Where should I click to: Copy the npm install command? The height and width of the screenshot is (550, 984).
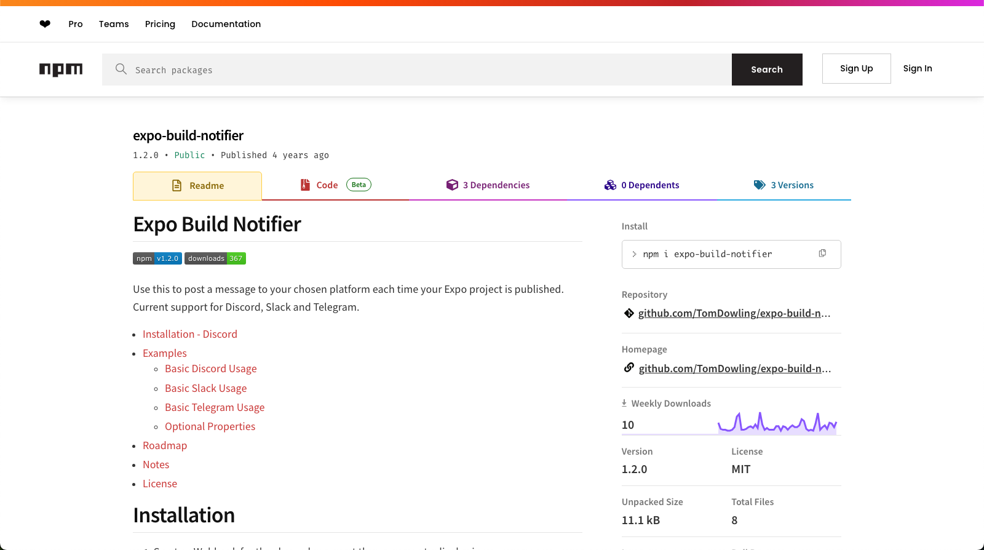822,253
